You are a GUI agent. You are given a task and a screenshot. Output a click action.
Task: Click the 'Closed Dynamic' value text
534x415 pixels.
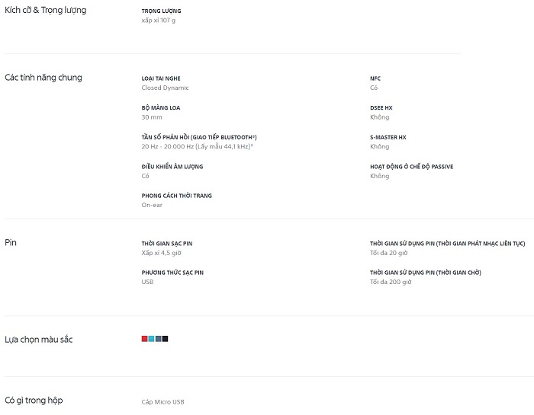click(x=165, y=88)
